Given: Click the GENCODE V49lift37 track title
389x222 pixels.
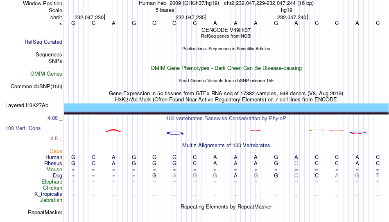Looking at the screenshot, I should tap(226, 30).
